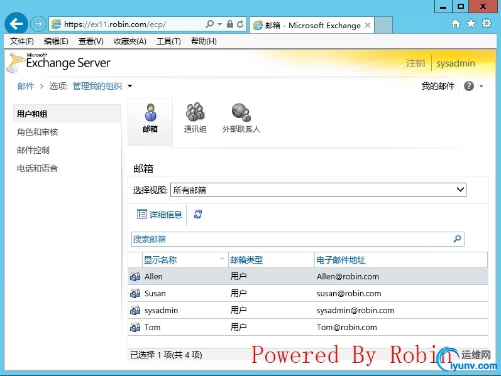
Task: Click the 详细信息 details button
Action: [160, 215]
